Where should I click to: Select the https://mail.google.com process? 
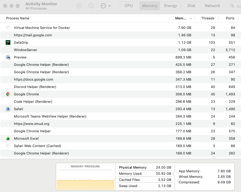coord(33,35)
